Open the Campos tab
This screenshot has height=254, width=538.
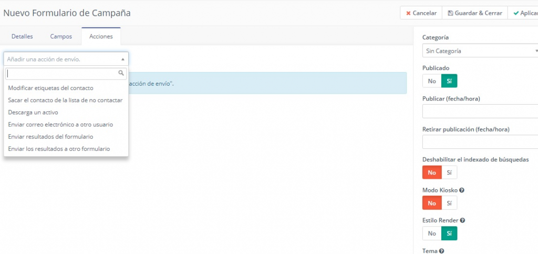61,36
